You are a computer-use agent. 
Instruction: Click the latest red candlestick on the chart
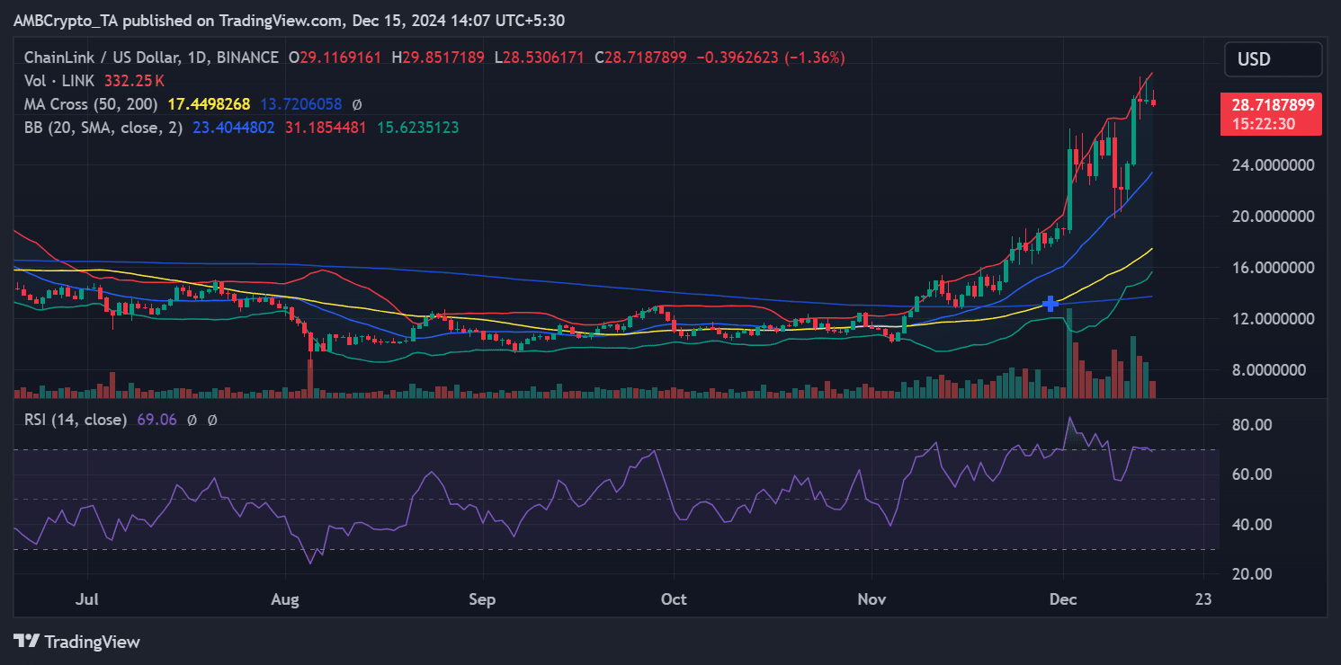point(1154,102)
